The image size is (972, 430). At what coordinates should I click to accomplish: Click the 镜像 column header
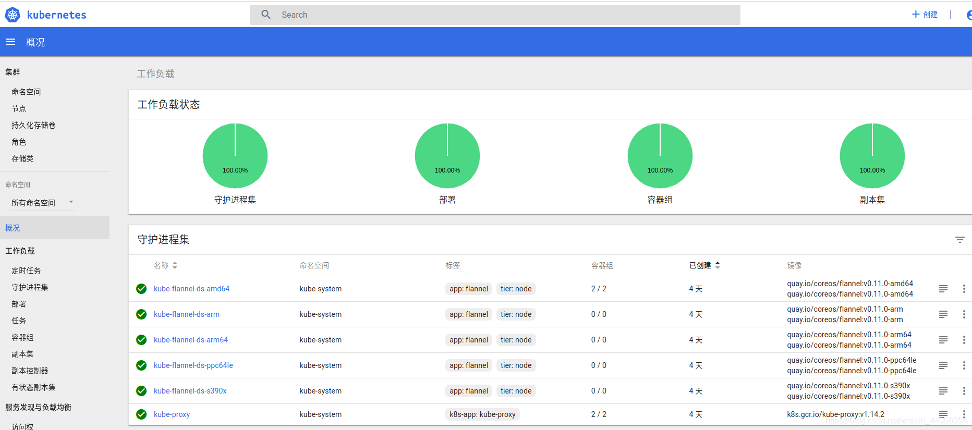pos(794,265)
